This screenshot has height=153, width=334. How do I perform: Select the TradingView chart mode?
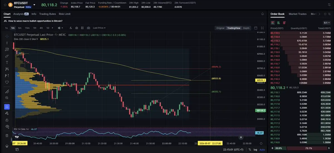234,28
